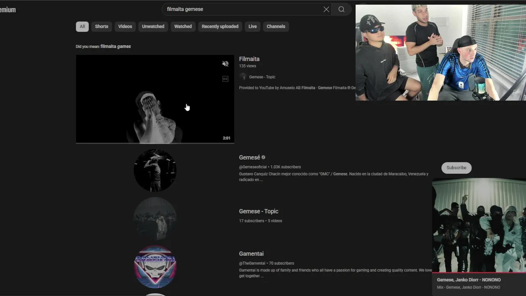Open the Filmaita video title

click(x=249, y=59)
